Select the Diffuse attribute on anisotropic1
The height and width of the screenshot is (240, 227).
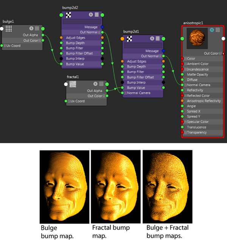point(203,80)
